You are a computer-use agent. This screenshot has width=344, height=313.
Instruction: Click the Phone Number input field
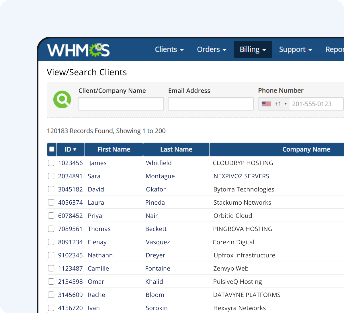(x=316, y=104)
